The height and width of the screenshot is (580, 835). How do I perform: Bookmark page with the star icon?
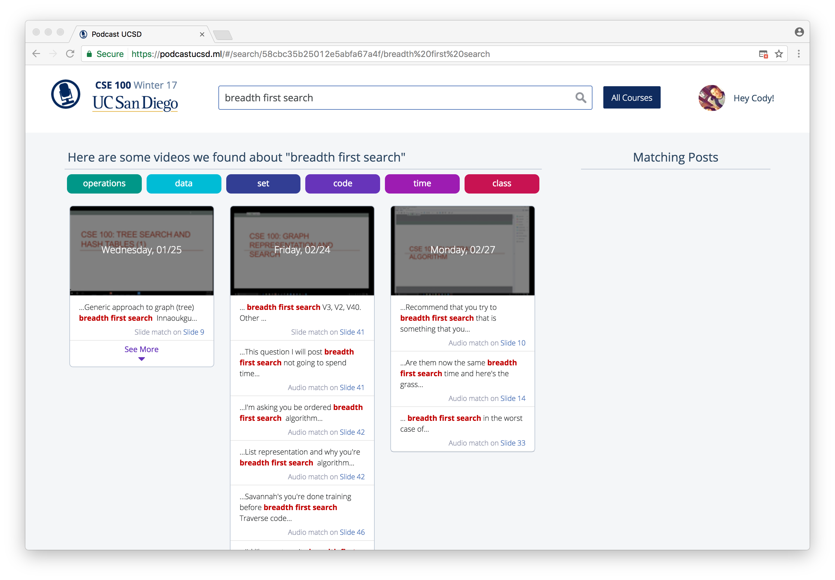click(x=779, y=54)
